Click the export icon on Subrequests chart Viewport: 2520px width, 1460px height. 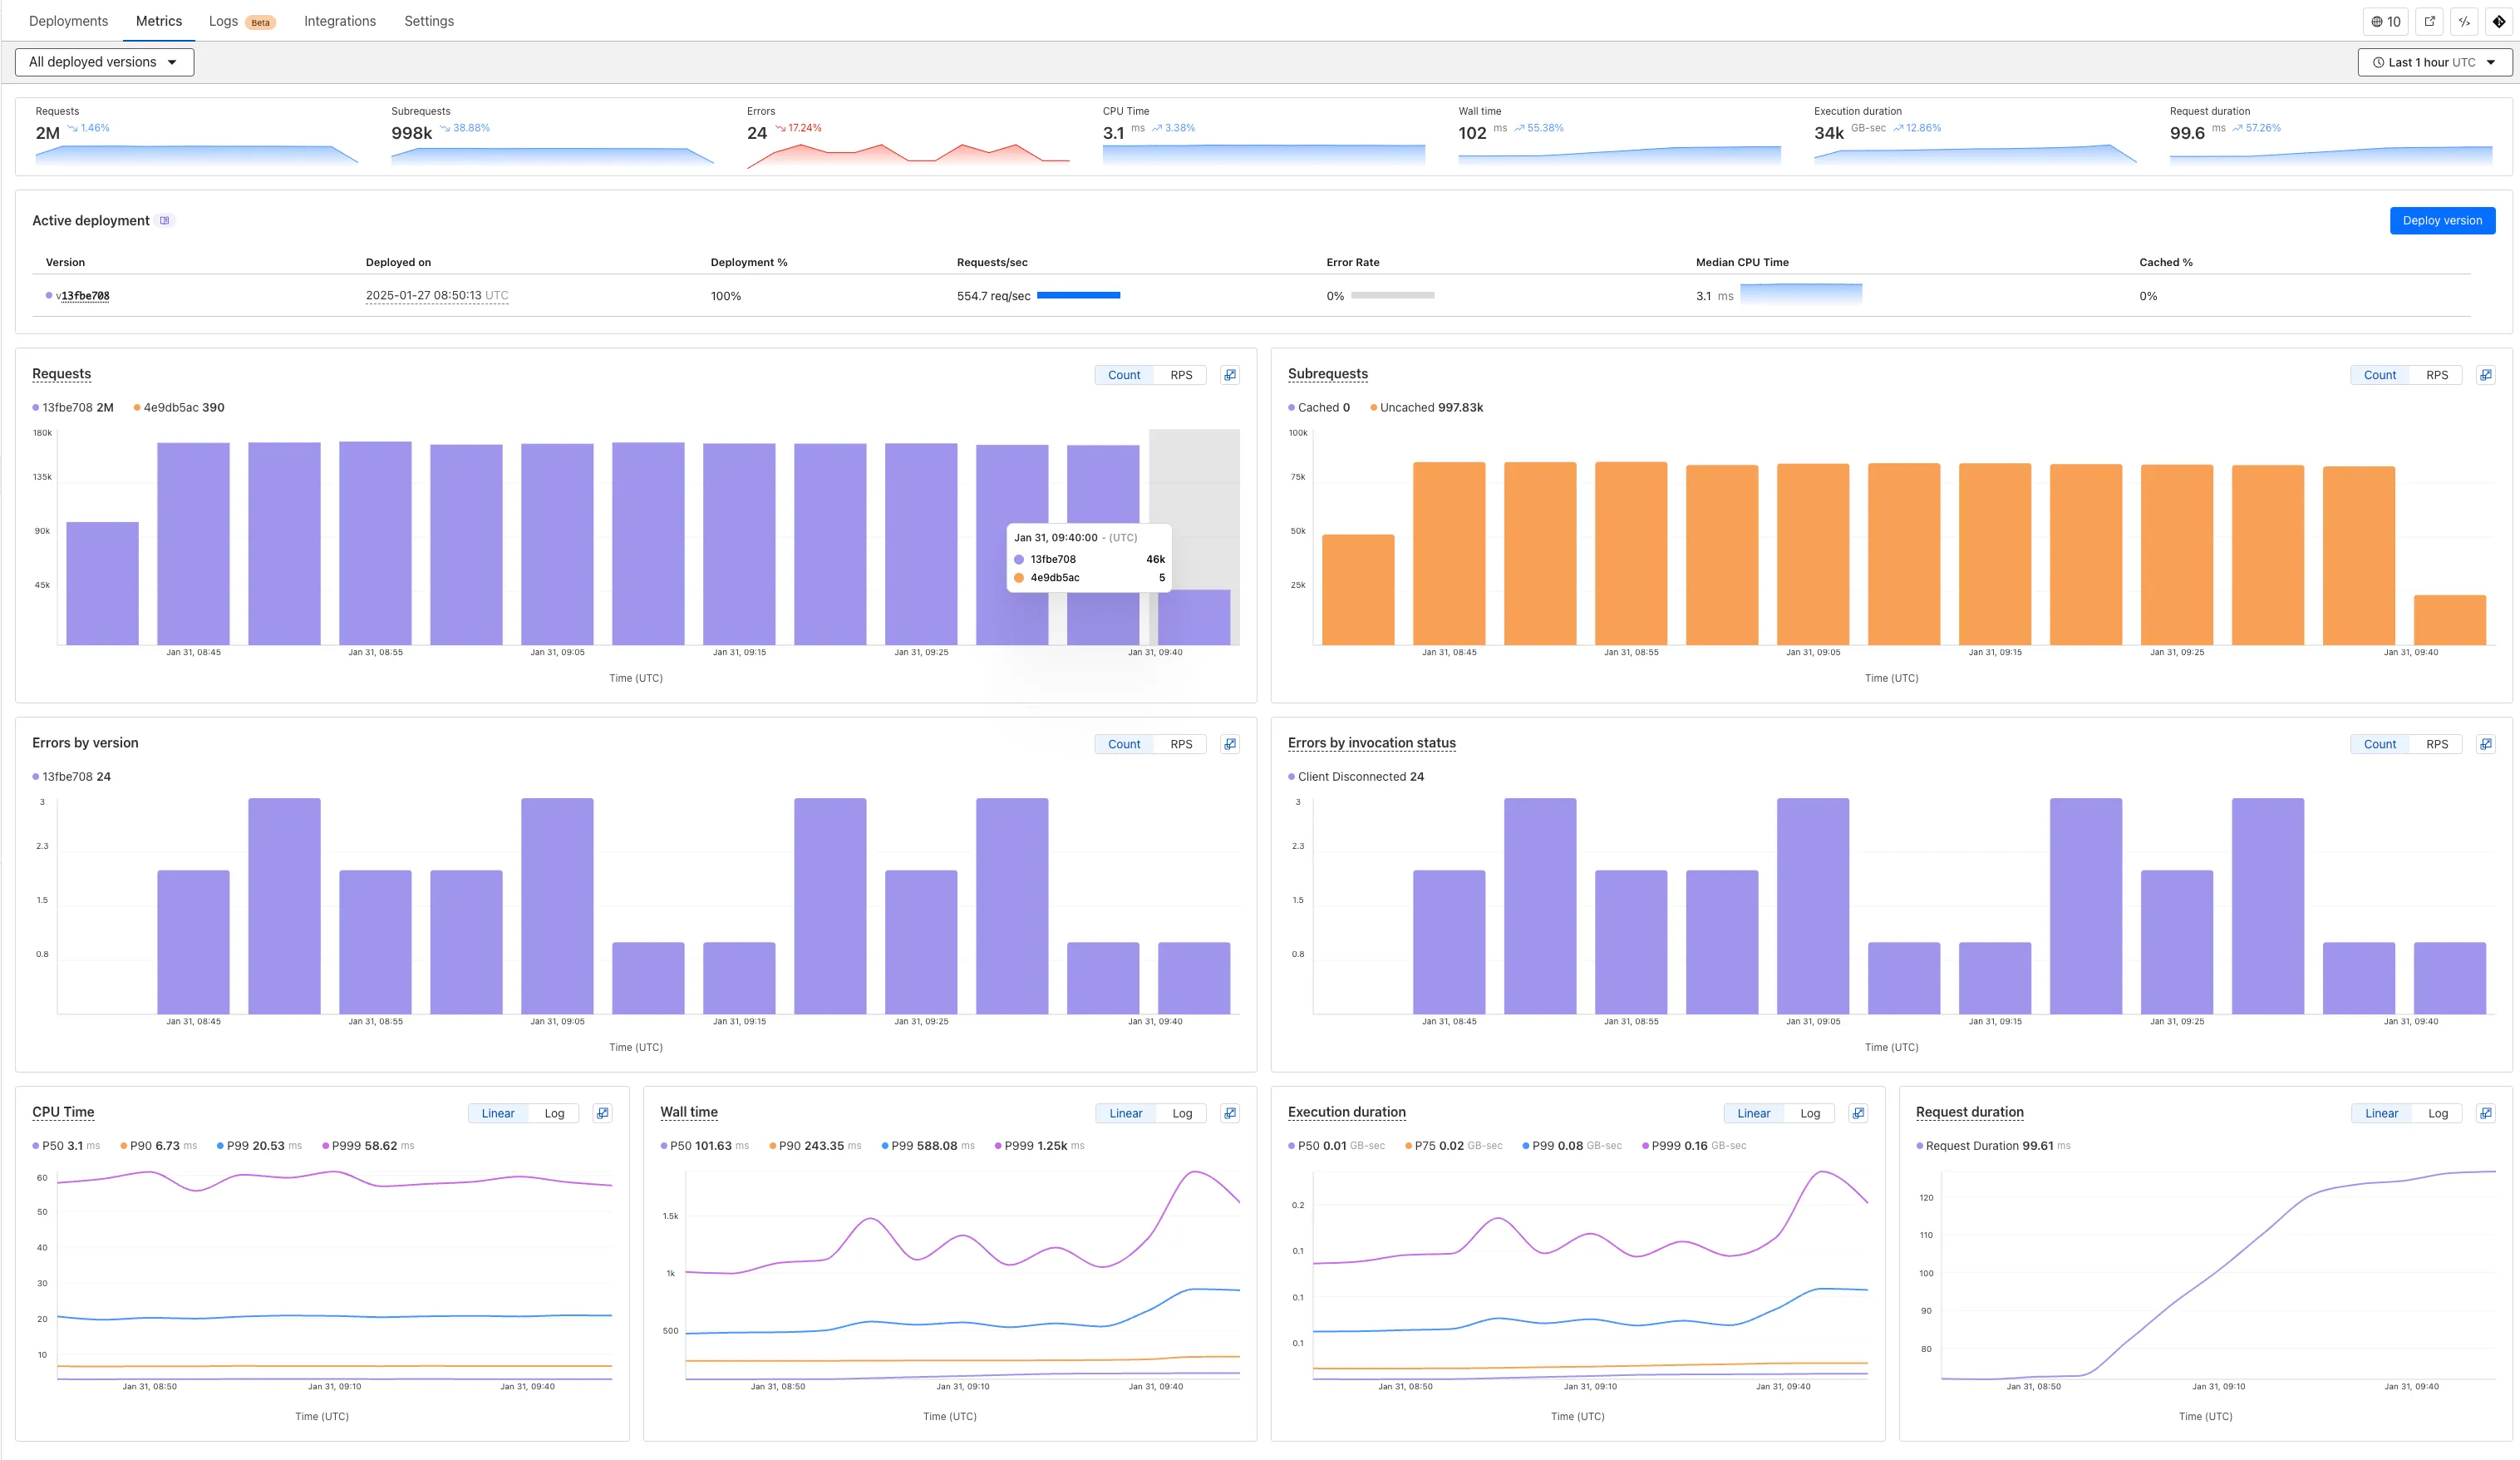click(2485, 373)
